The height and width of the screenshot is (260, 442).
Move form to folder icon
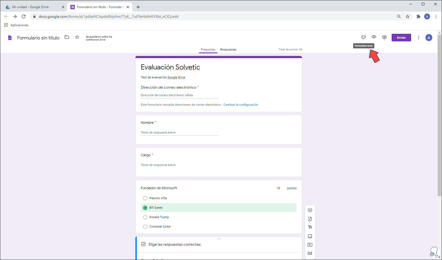(67, 37)
